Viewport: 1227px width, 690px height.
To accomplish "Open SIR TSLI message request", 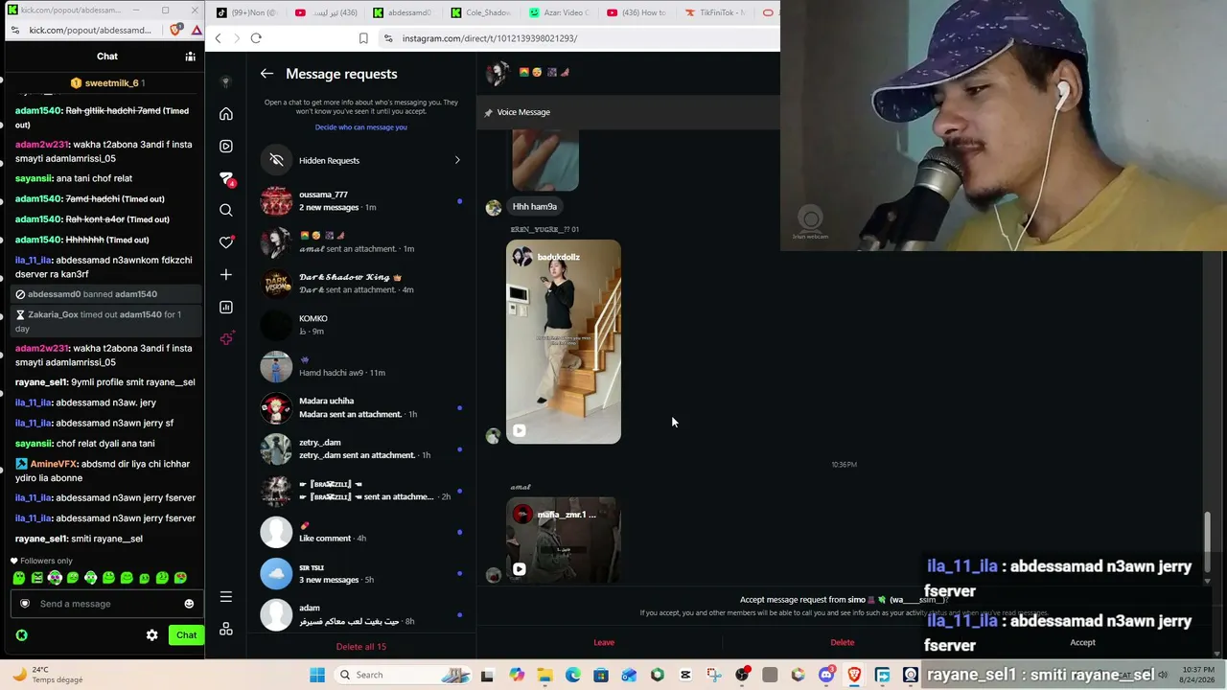I will 361,573.
